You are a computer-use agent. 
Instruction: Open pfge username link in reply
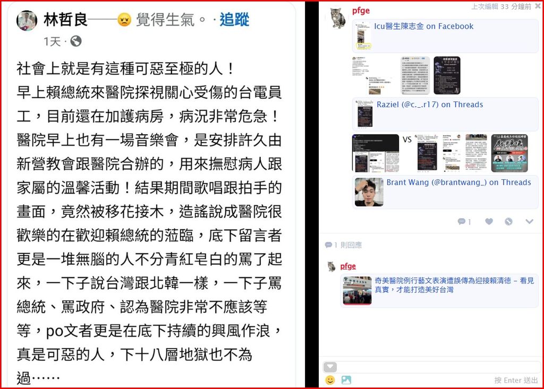(348, 266)
